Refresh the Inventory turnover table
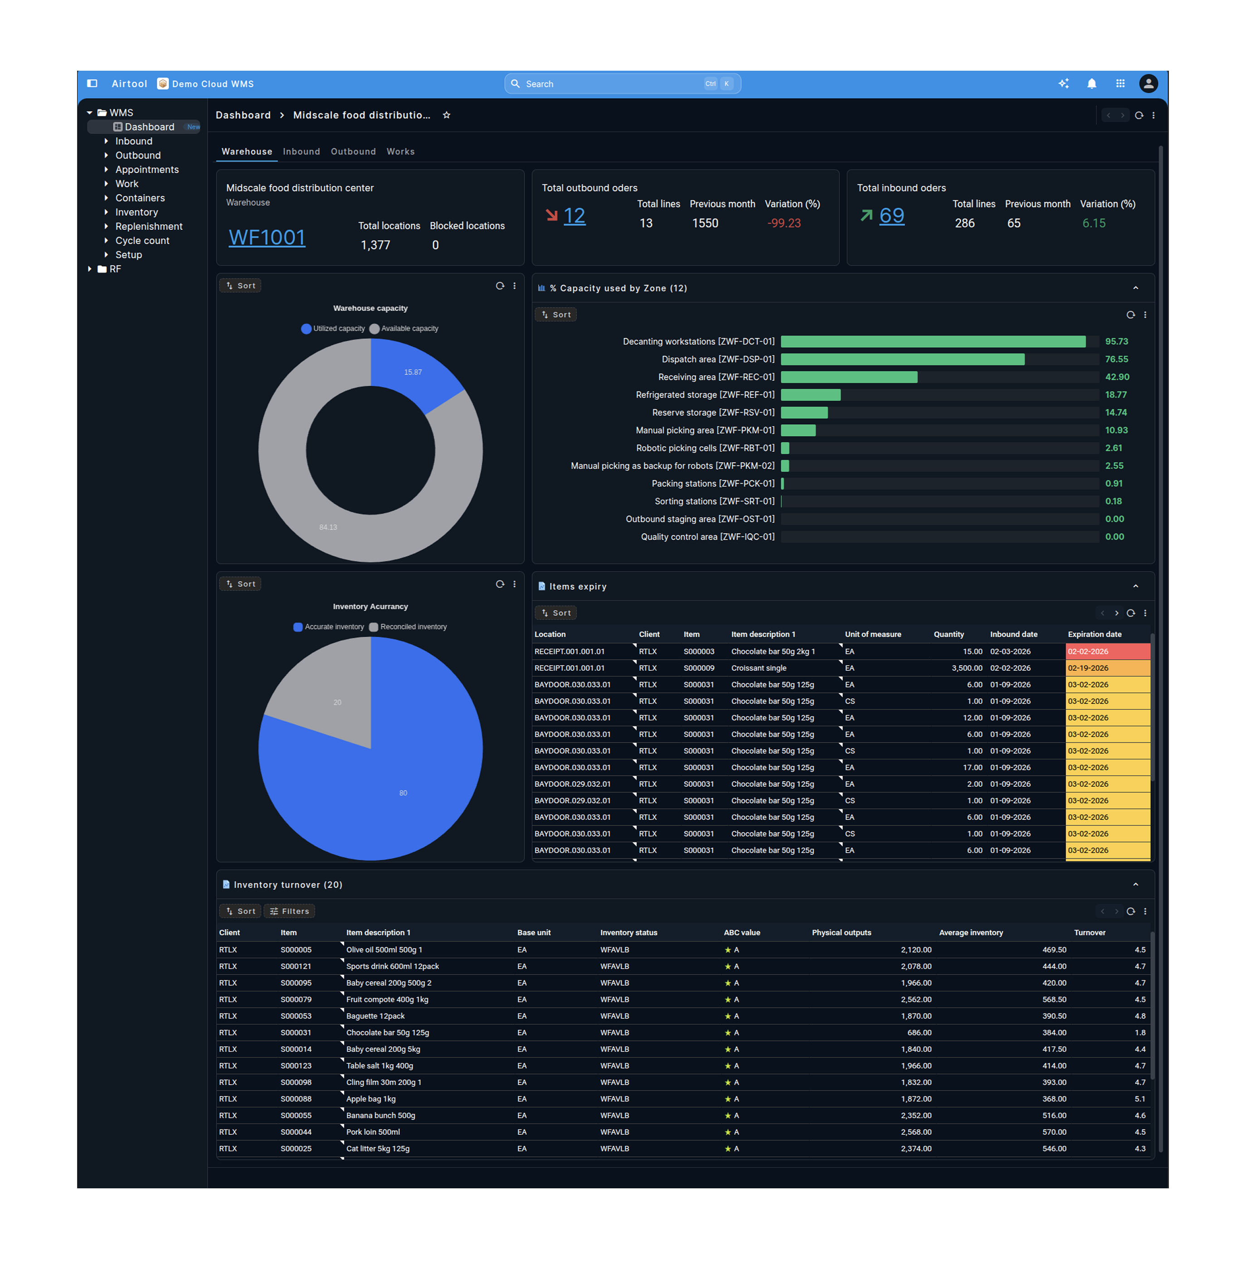Image resolution: width=1246 pixels, height=1269 pixels. click(x=1130, y=911)
